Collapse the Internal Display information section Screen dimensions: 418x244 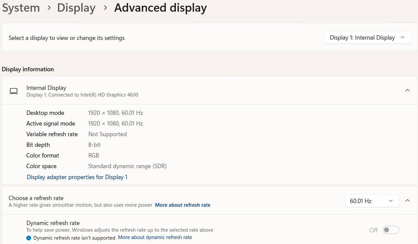click(407, 90)
